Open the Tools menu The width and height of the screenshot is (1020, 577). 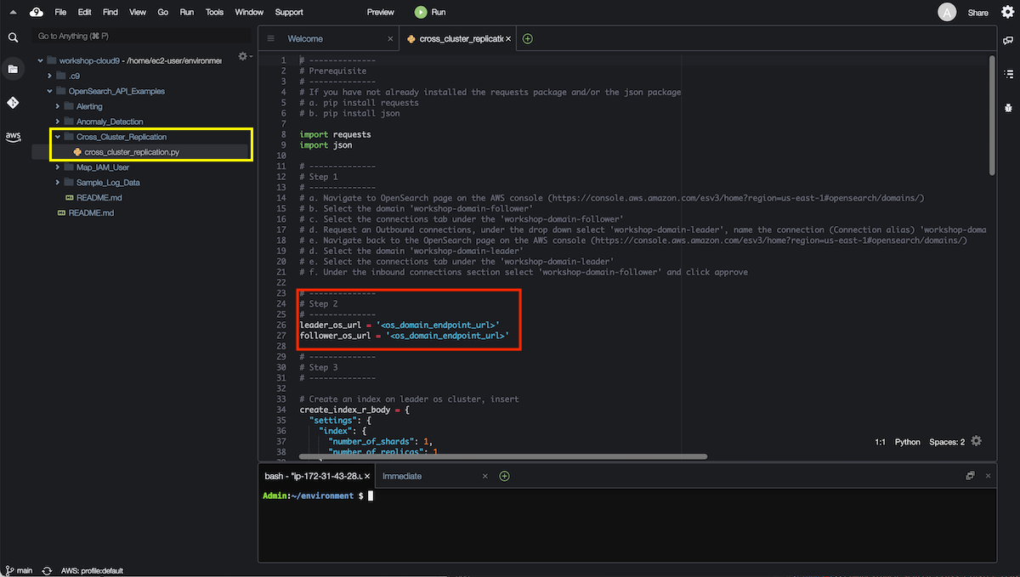click(215, 13)
